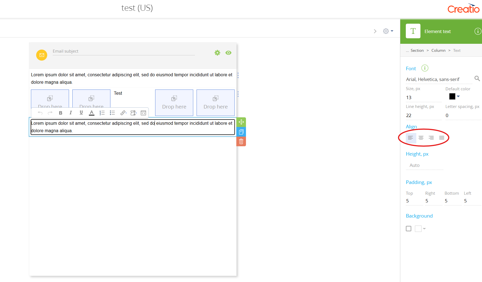
Task: Set alignment to justify
Action: [x=442, y=138]
